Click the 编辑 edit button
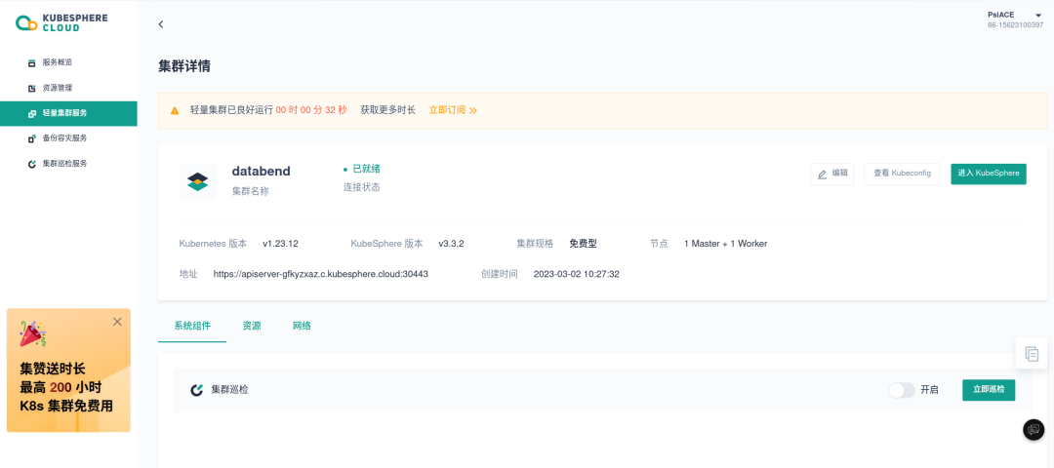The width and height of the screenshot is (1054, 468). [831, 174]
